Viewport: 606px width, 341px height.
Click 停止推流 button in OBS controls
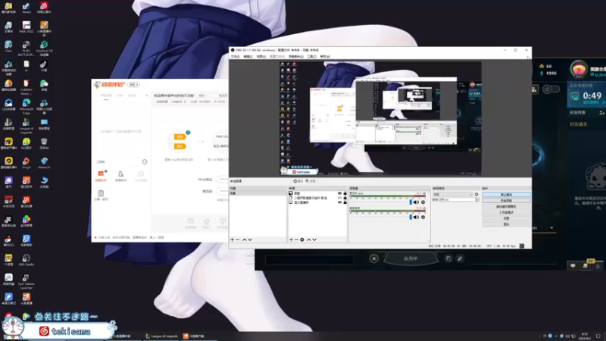click(506, 195)
